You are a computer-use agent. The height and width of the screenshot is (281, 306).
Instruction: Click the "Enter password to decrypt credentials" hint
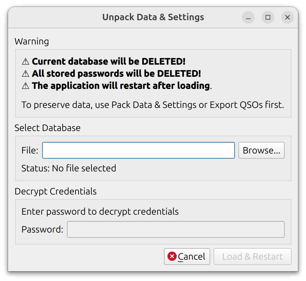pos(100,211)
